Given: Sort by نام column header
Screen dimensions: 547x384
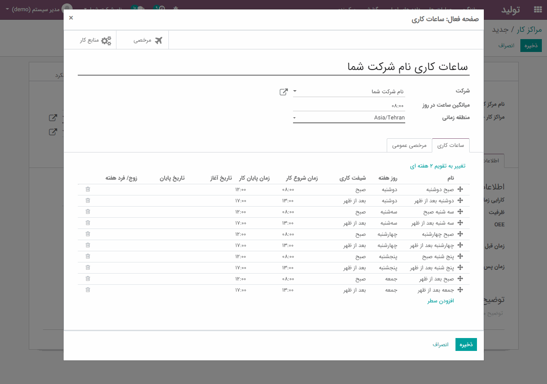Looking at the screenshot, I should [x=450, y=178].
